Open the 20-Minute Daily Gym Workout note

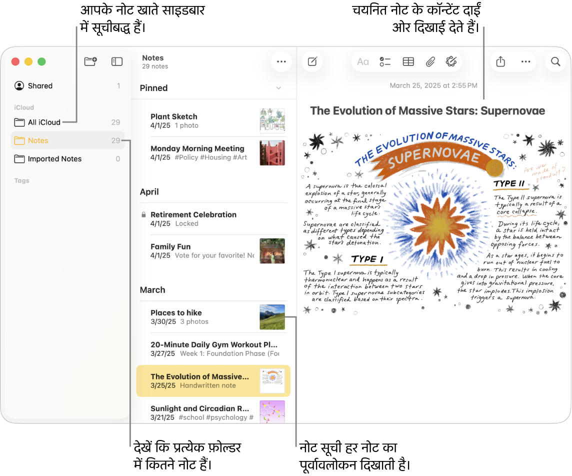tap(213, 349)
